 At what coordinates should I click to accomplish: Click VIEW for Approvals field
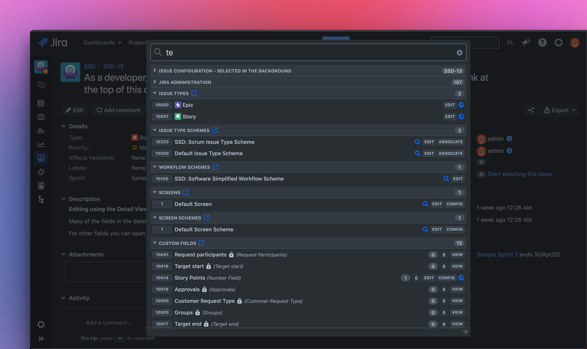pos(457,289)
